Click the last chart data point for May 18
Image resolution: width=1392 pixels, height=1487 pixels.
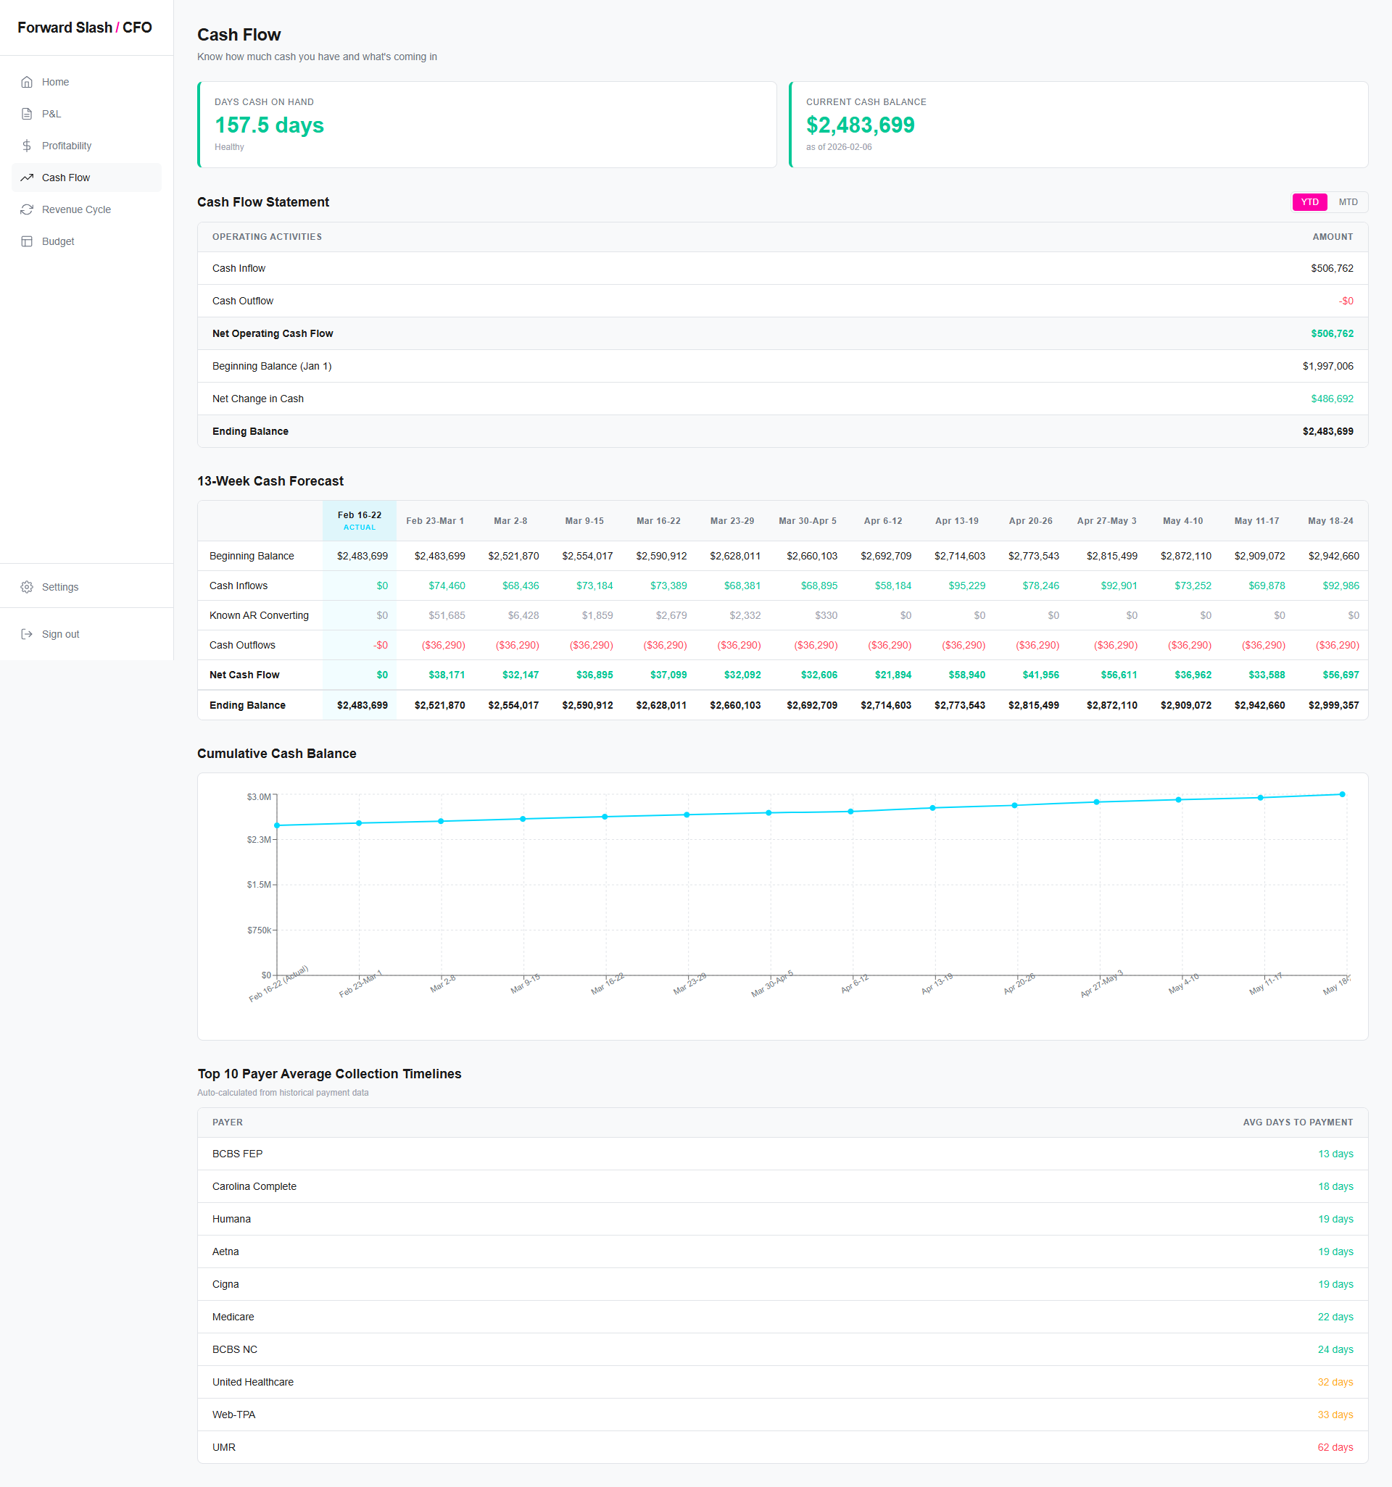1342,794
